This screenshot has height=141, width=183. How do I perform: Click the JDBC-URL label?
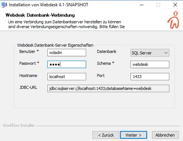[x=28, y=87]
